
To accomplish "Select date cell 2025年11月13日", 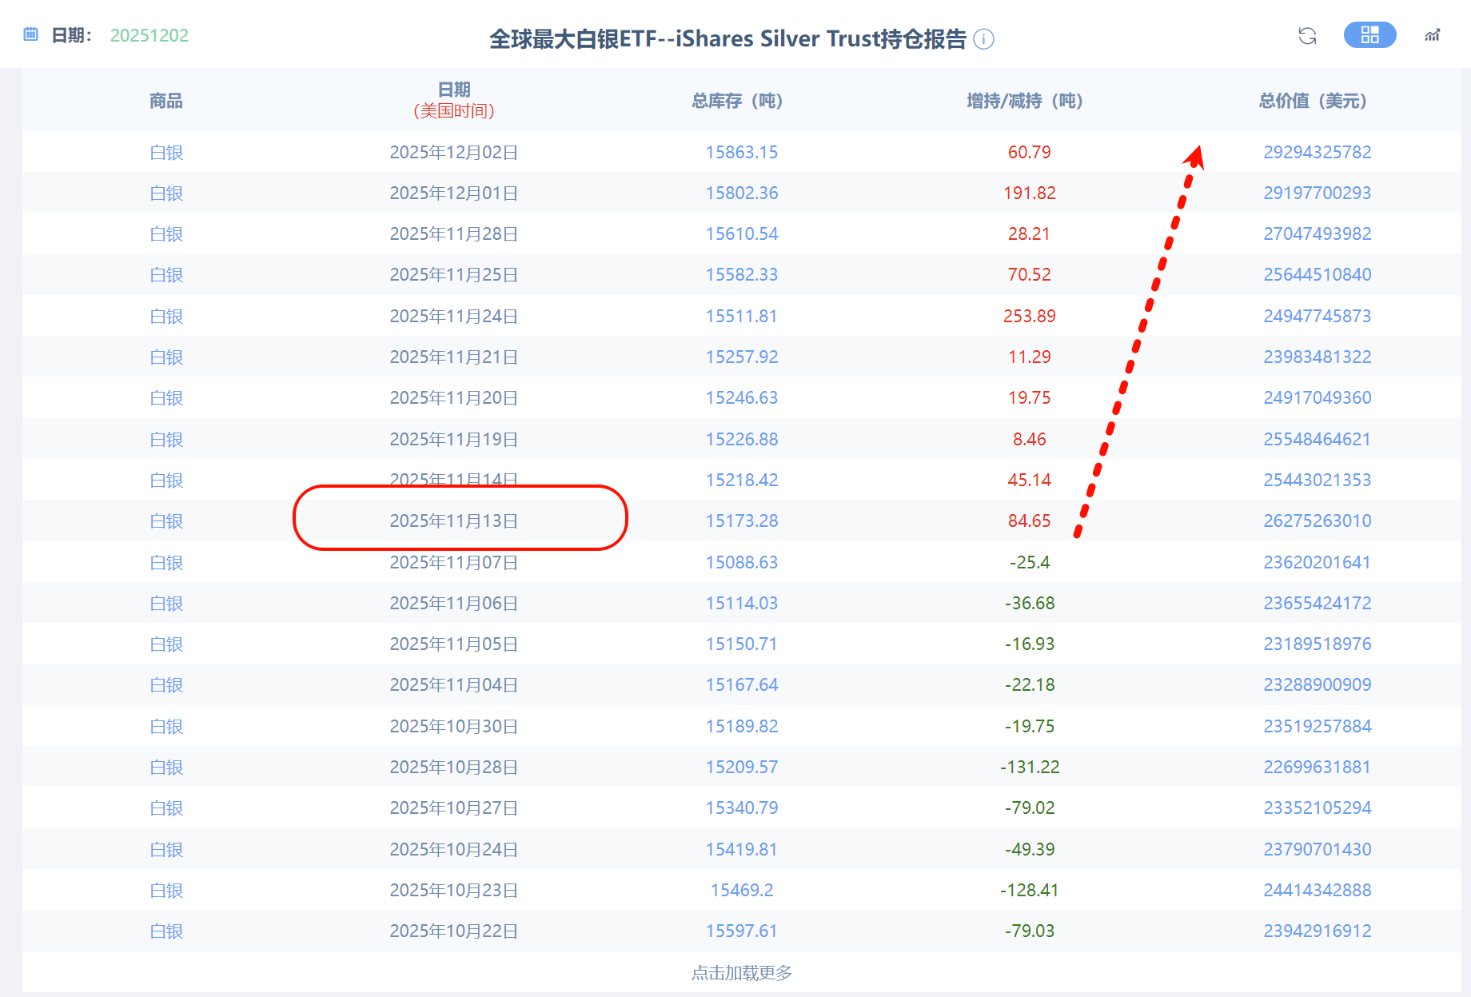I will (454, 520).
